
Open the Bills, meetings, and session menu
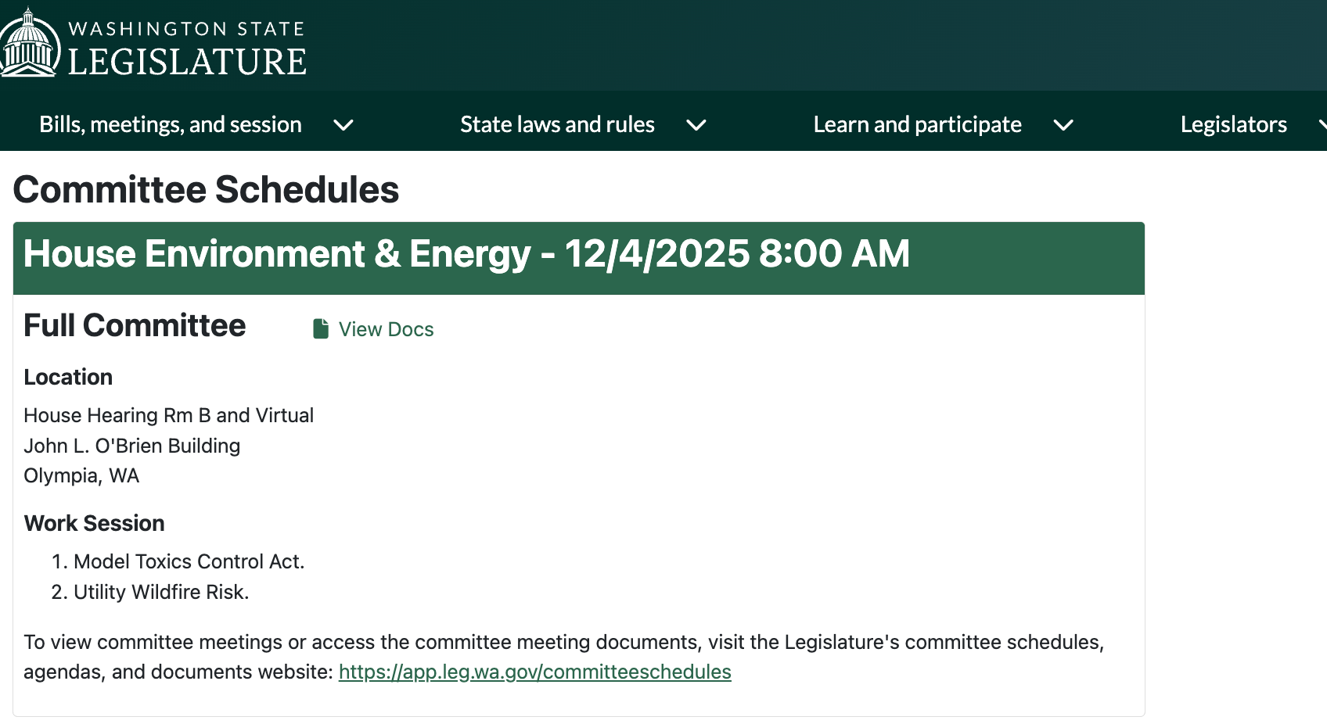171,124
